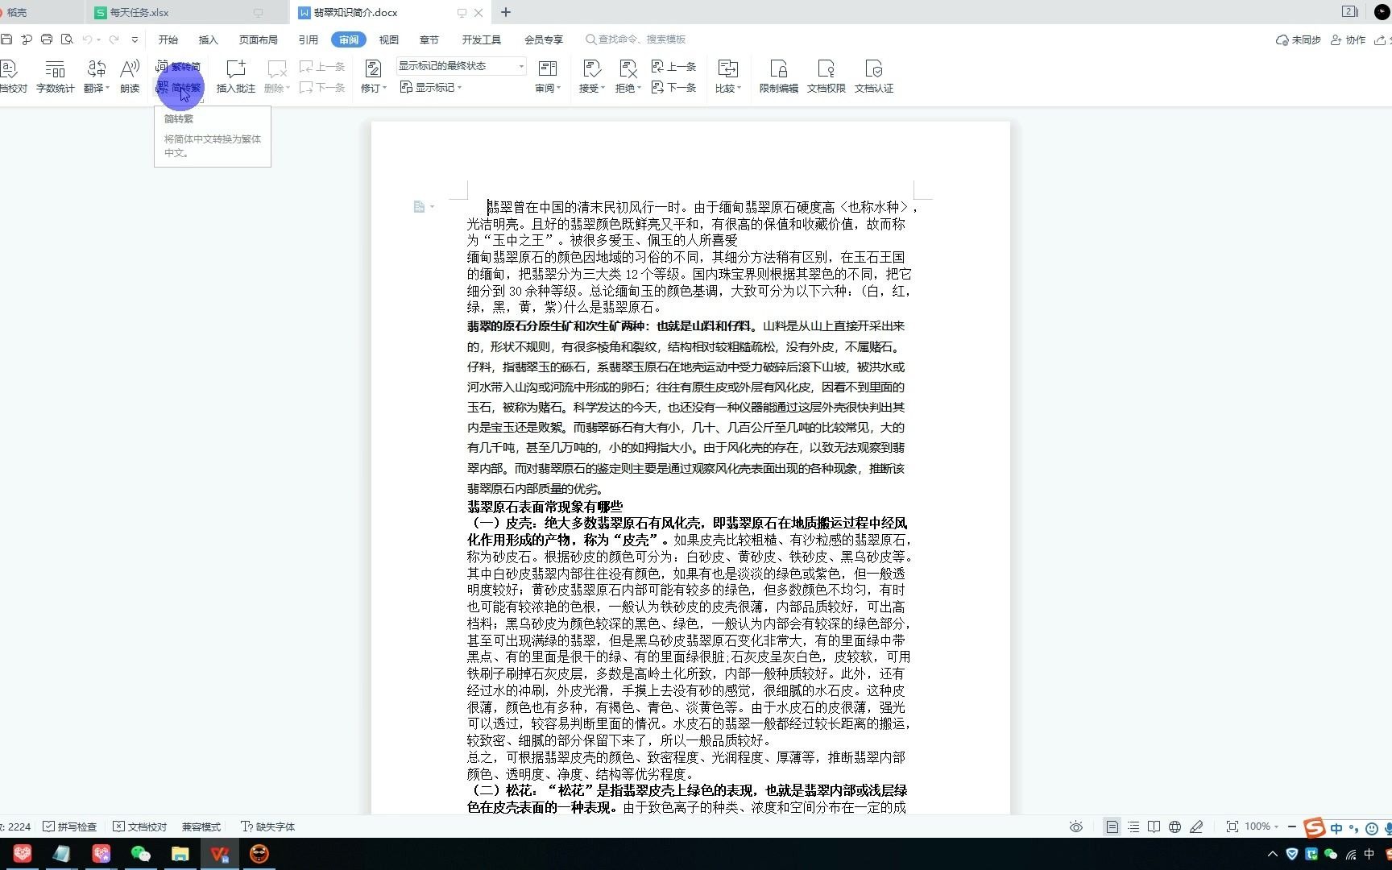
Task: Switch to the 视图 ribbon tab
Action: tap(388, 39)
